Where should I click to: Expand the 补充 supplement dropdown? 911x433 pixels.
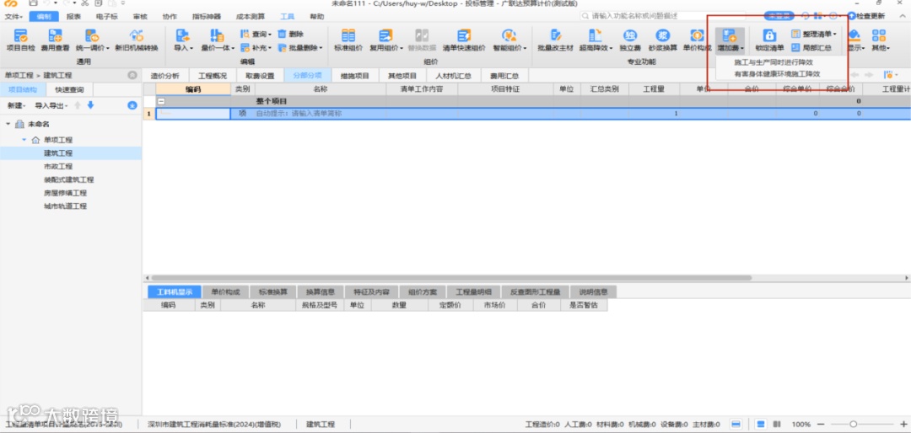click(256, 47)
